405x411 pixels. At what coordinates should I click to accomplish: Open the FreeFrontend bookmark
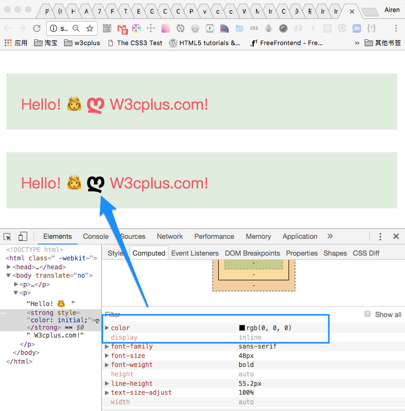click(286, 43)
